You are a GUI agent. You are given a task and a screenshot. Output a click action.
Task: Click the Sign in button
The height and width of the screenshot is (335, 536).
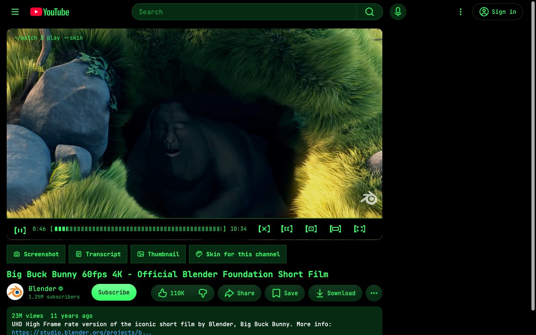tap(497, 12)
